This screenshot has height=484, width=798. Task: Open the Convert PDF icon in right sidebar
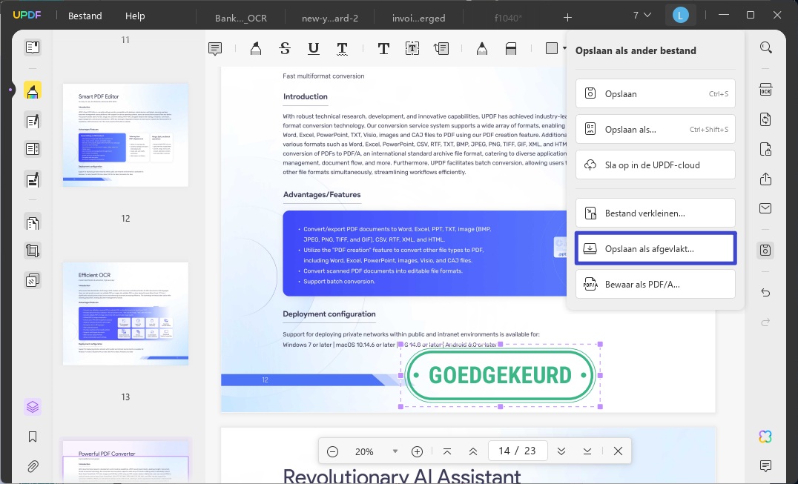pyautogui.click(x=766, y=119)
